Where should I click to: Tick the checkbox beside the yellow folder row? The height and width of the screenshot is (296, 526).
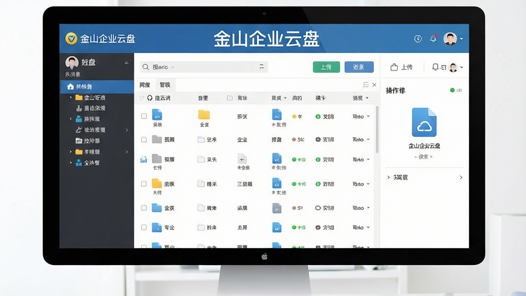click(x=144, y=184)
